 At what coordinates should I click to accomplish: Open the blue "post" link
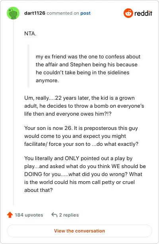tap(85, 13)
